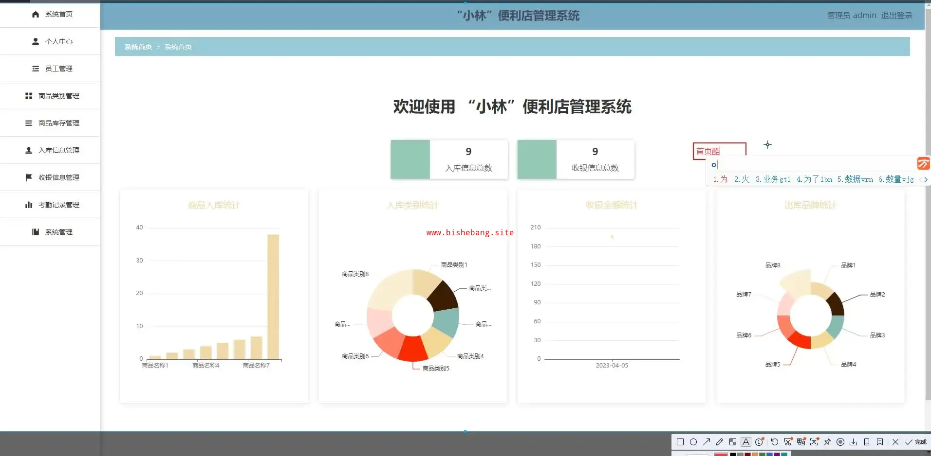This screenshot has height=456, width=931.
Task: Go to 考勤记录管理 menu item
Action: click(58, 205)
